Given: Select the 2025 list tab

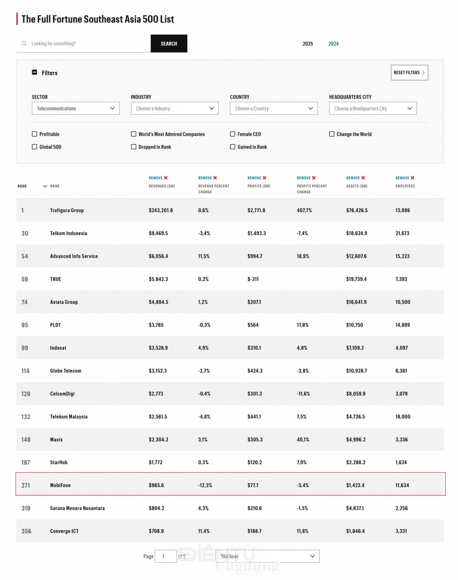Looking at the screenshot, I should (308, 44).
